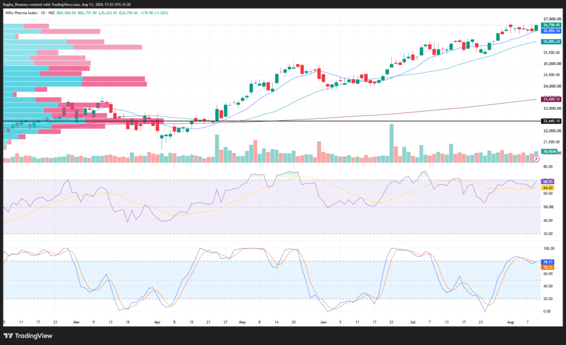Click the 36.56M volume label

tap(549, 151)
